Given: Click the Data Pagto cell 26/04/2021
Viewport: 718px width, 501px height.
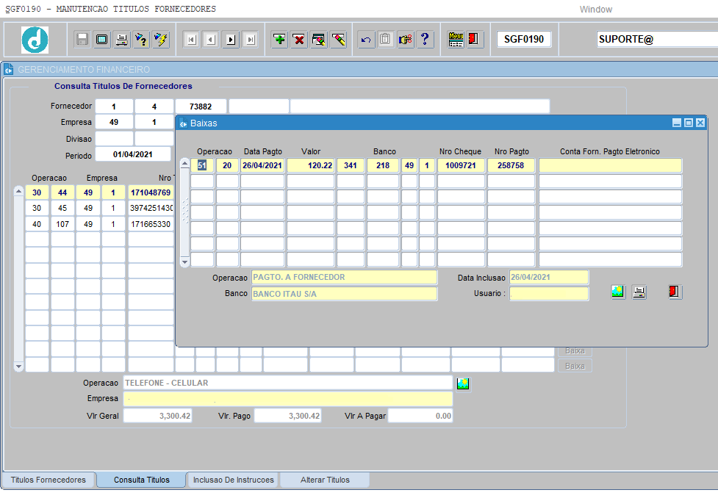Looking at the screenshot, I should click(262, 165).
